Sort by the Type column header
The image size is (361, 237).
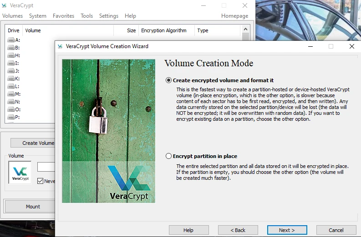[217, 30]
